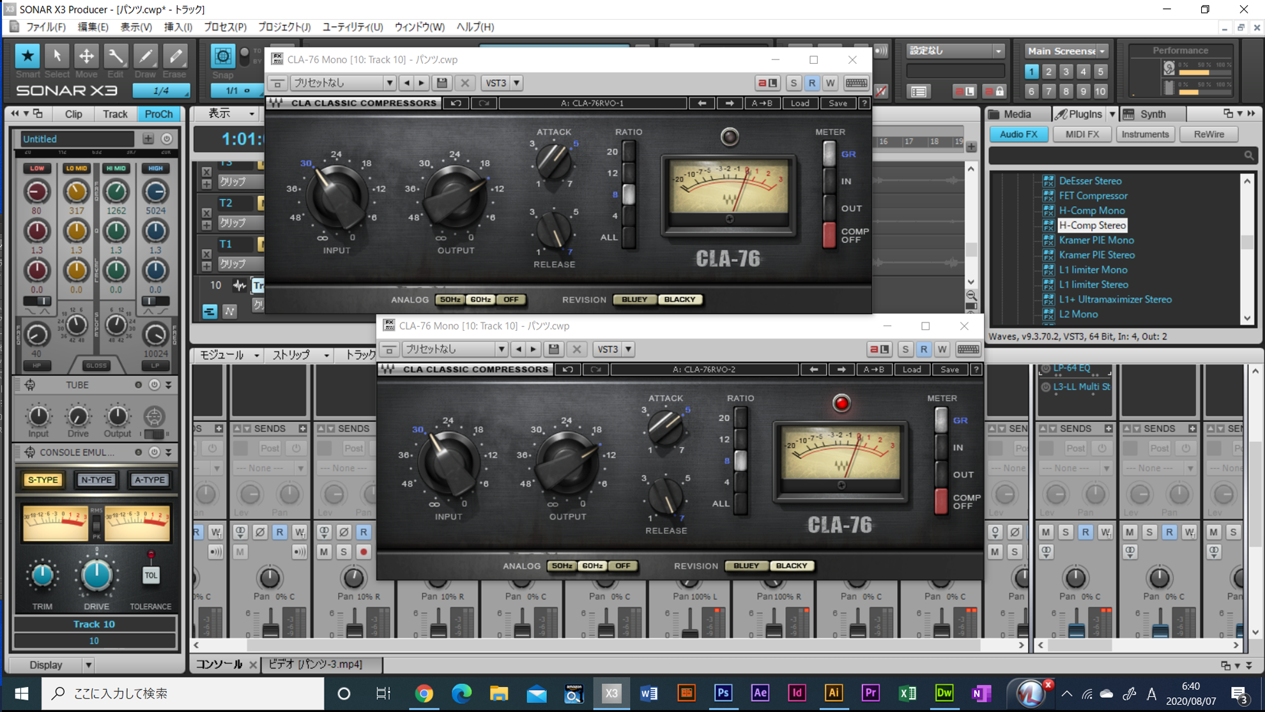Adjust OUTPUT knob in lower CLA-76
1265x712 pixels.
pos(567,464)
